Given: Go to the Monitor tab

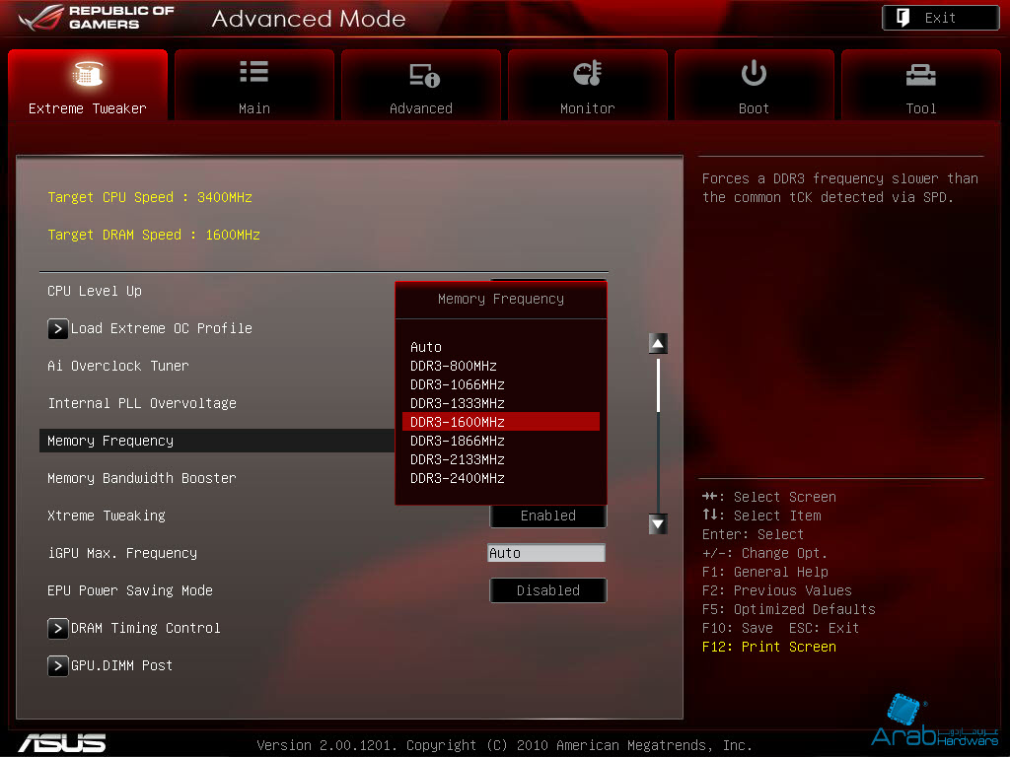Looking at the screenshot, I should (587, 85).
